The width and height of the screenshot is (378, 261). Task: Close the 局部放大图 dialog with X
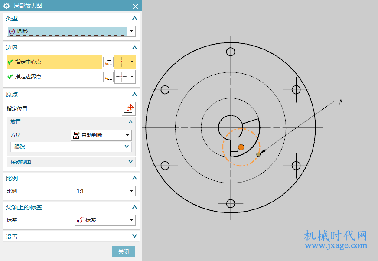click(136, 6)
